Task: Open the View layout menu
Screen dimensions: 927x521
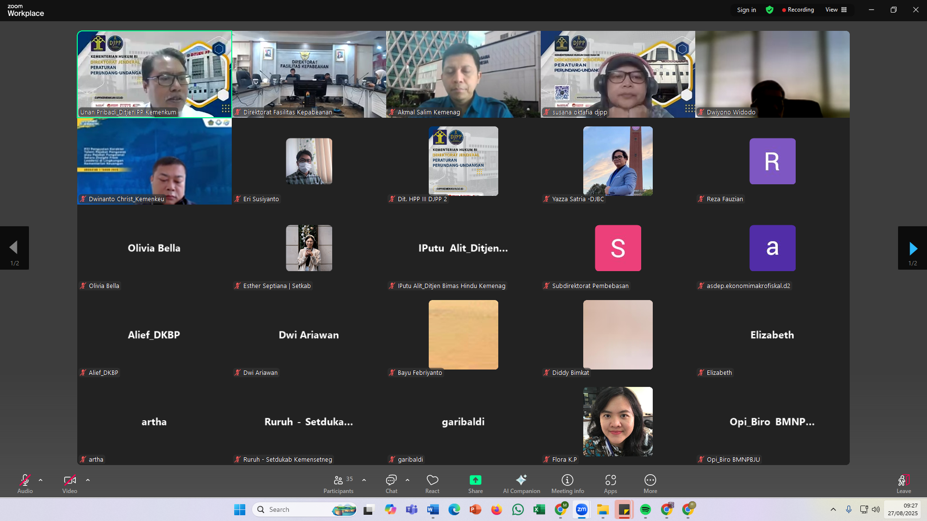Action: [x=836, y=10]
